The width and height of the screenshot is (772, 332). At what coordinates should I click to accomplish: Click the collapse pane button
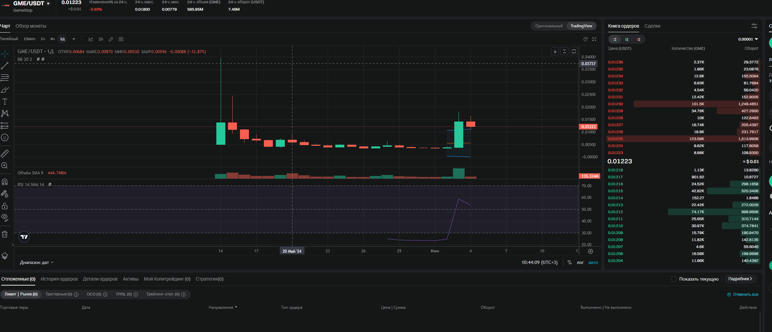(x=564, y=51)
